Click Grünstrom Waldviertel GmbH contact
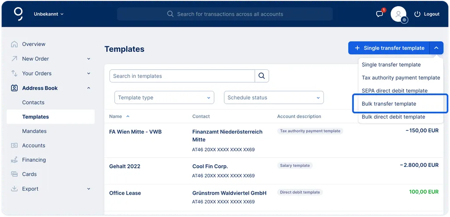The width and height of the screenshot is (450, 217). coord(229,193)
